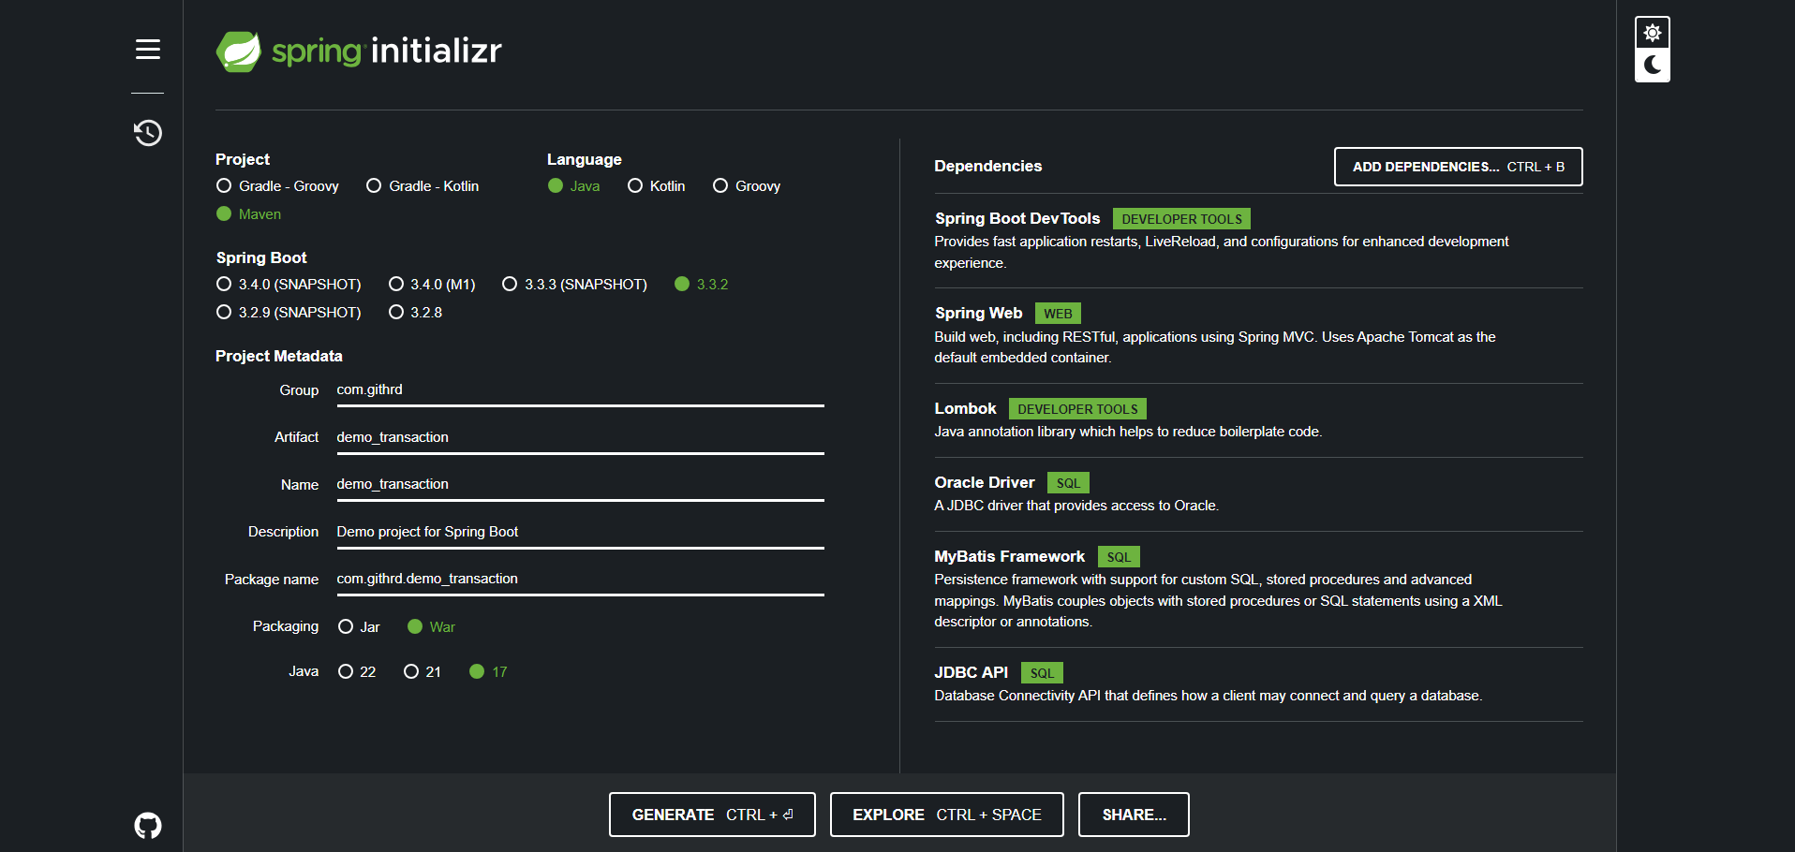Edit the Package name field

click(580, 579)
